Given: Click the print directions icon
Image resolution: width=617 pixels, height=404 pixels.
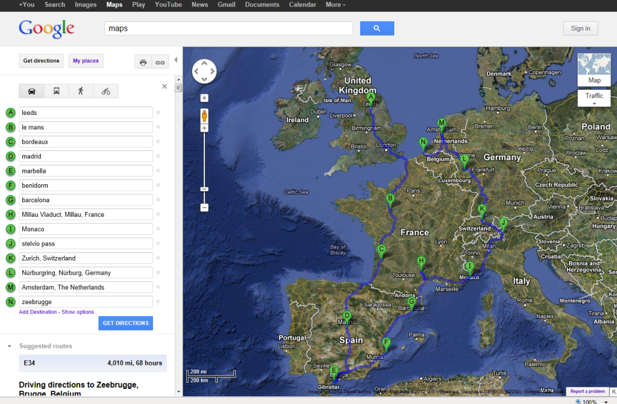Looking at the screenshot, I should (143, 61).
